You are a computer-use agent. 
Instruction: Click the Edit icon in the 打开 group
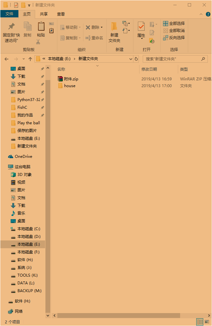point(152,33)
